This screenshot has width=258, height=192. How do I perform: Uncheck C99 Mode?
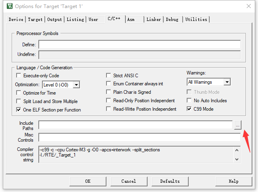[x=189, y=109]
